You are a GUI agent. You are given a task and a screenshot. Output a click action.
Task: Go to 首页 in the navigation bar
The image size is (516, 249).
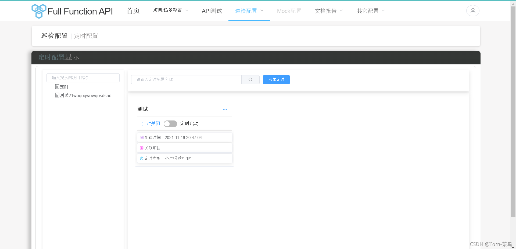(x=133, y=11)
